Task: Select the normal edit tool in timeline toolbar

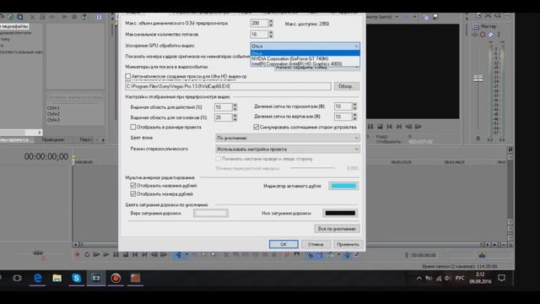Action: [179, 255]
